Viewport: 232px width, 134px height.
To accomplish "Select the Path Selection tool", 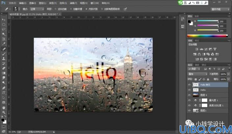I will tap(4, 98).
